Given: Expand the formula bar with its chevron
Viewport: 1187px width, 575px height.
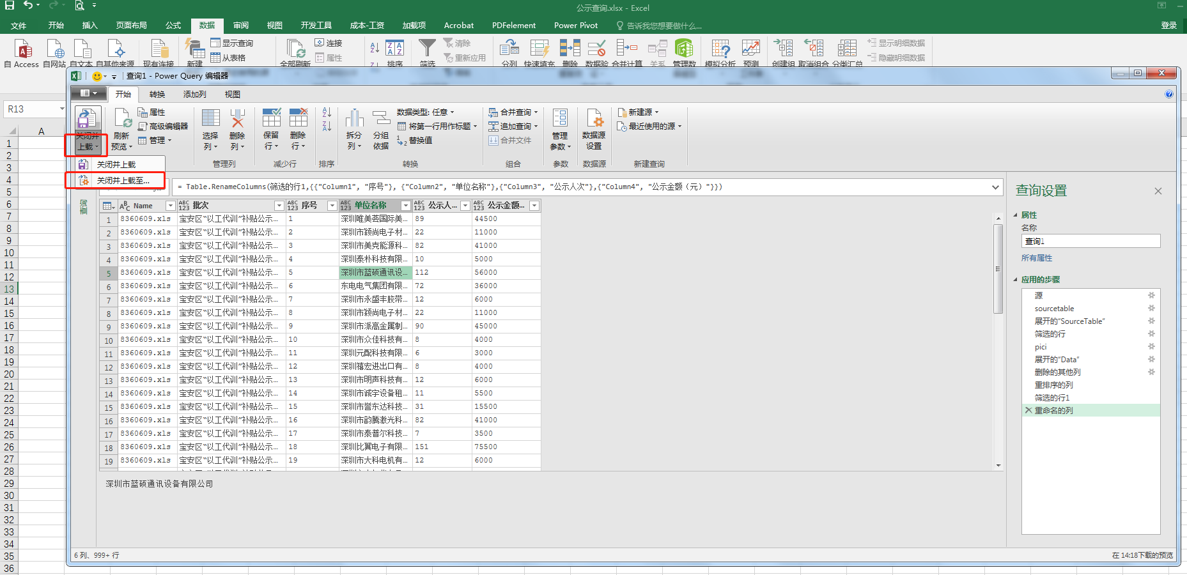Looking at the screenshot, I should coord(995,187).
